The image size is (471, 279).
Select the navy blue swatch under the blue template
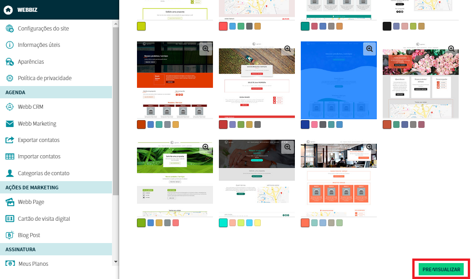tap(305, 125)
